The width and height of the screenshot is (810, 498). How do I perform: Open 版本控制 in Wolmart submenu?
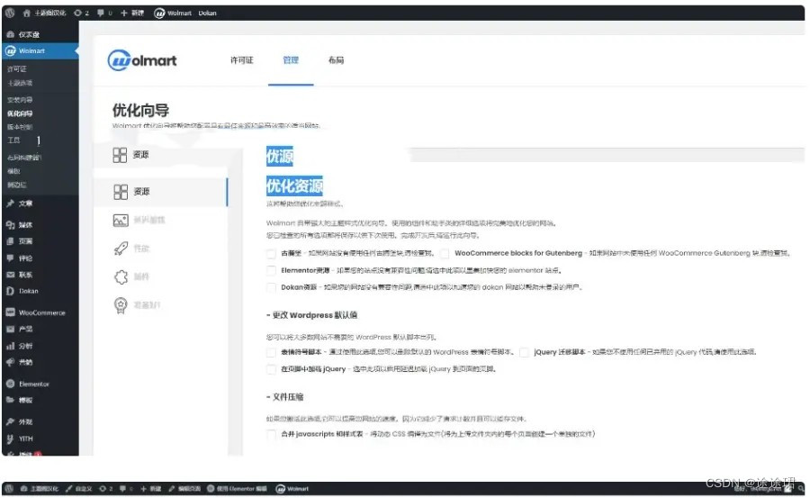click(20, 127)
